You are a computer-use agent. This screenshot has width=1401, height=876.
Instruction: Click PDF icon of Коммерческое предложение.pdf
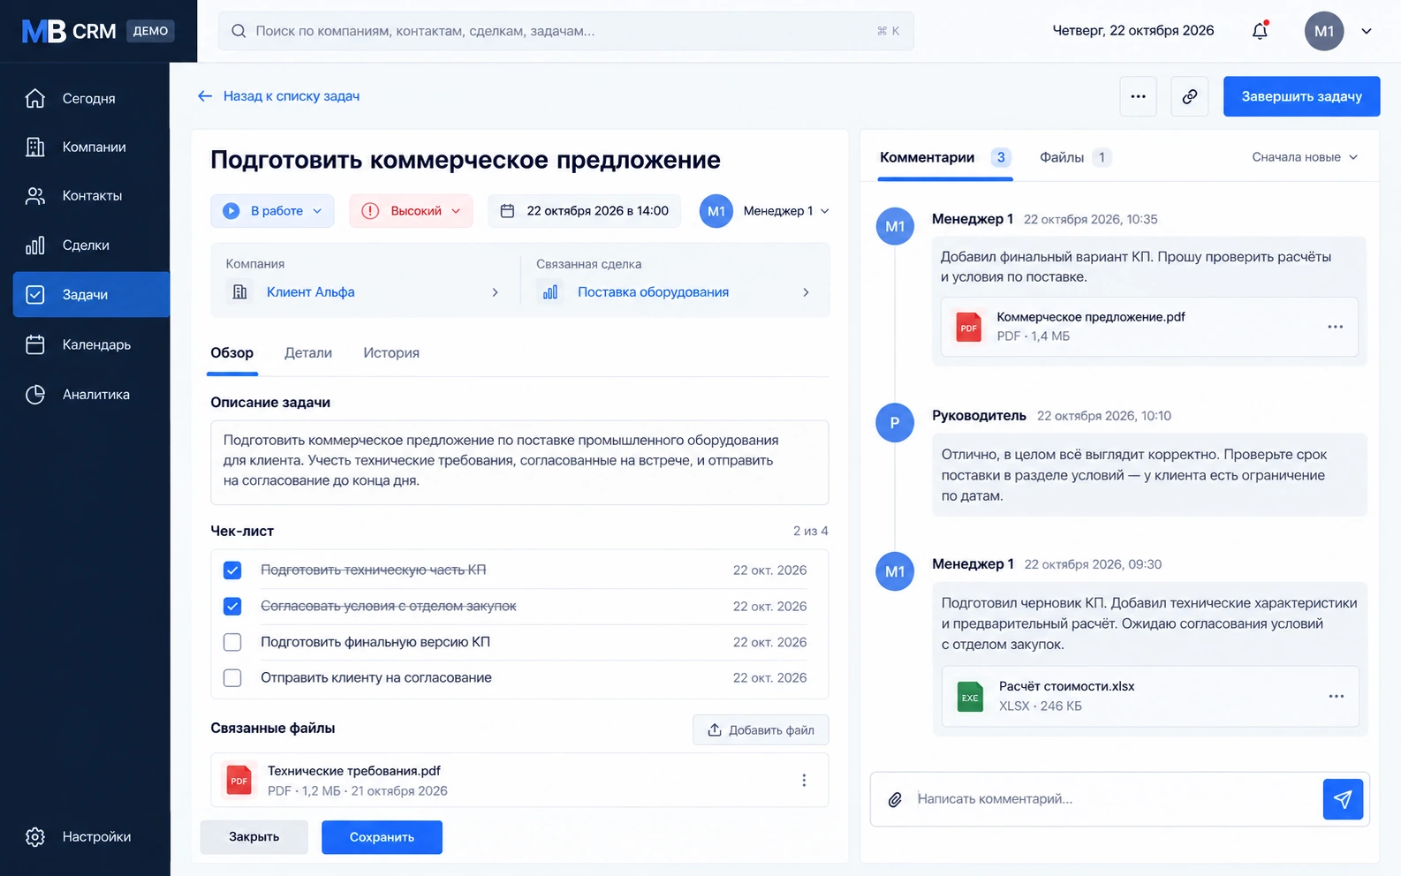969,328
